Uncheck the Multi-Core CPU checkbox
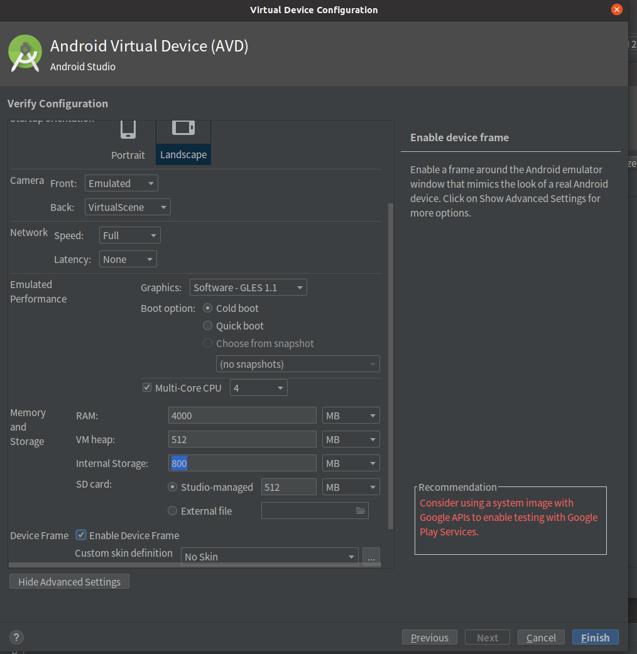The height and width of the screenshot is (654, 637). [146, 387]
